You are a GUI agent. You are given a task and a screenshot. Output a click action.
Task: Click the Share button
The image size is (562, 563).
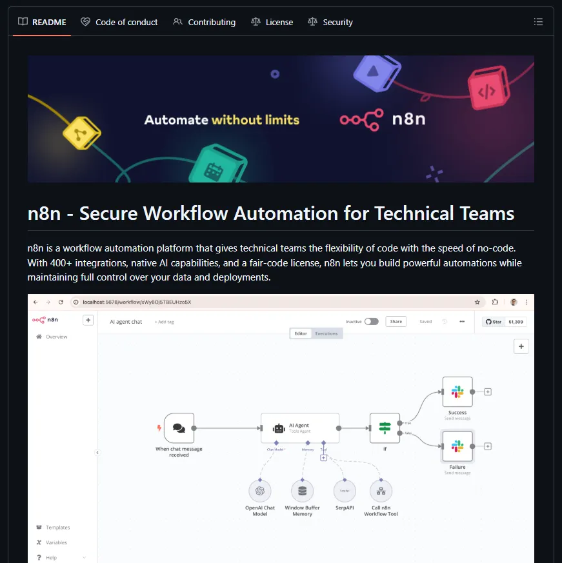(396, 321)
